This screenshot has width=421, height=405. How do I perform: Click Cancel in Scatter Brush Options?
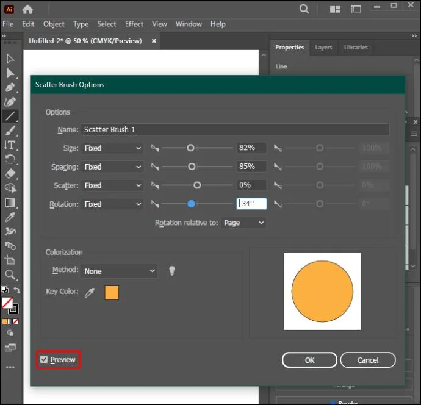[x=368, y=360]
